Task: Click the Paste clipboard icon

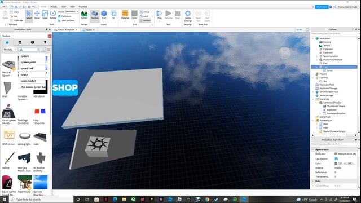Action: click(x=5, y=15)
